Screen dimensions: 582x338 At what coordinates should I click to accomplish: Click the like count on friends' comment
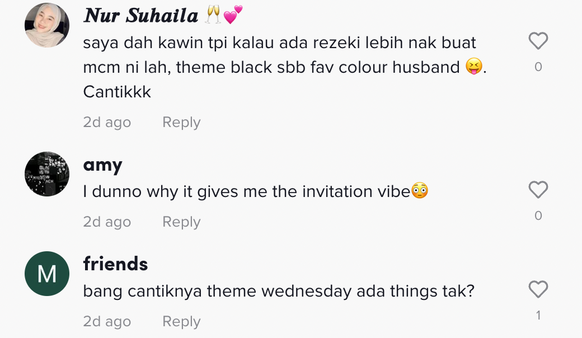point(538,316)
